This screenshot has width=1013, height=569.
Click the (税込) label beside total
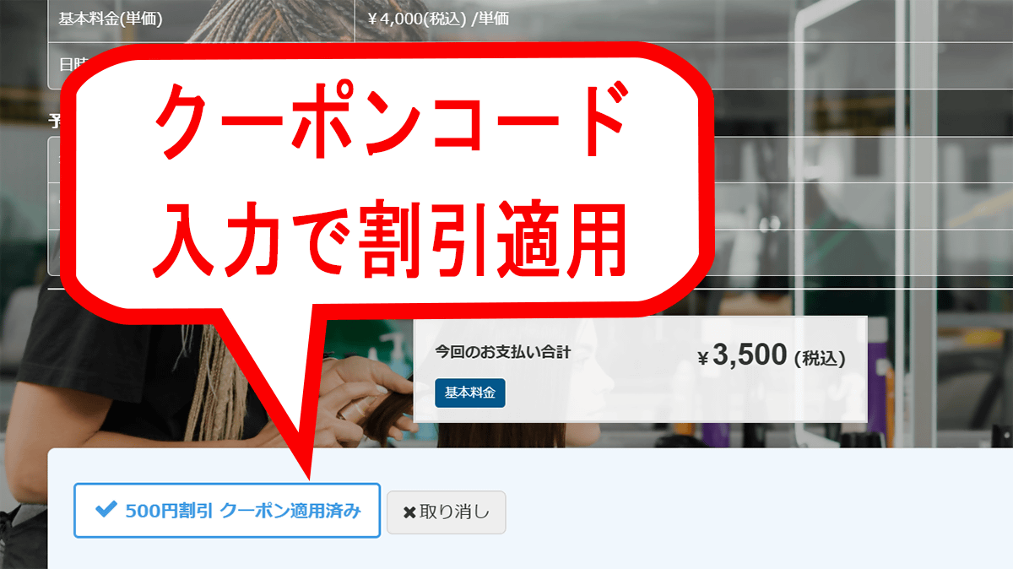pyautogui.click(x=819, y=358)
